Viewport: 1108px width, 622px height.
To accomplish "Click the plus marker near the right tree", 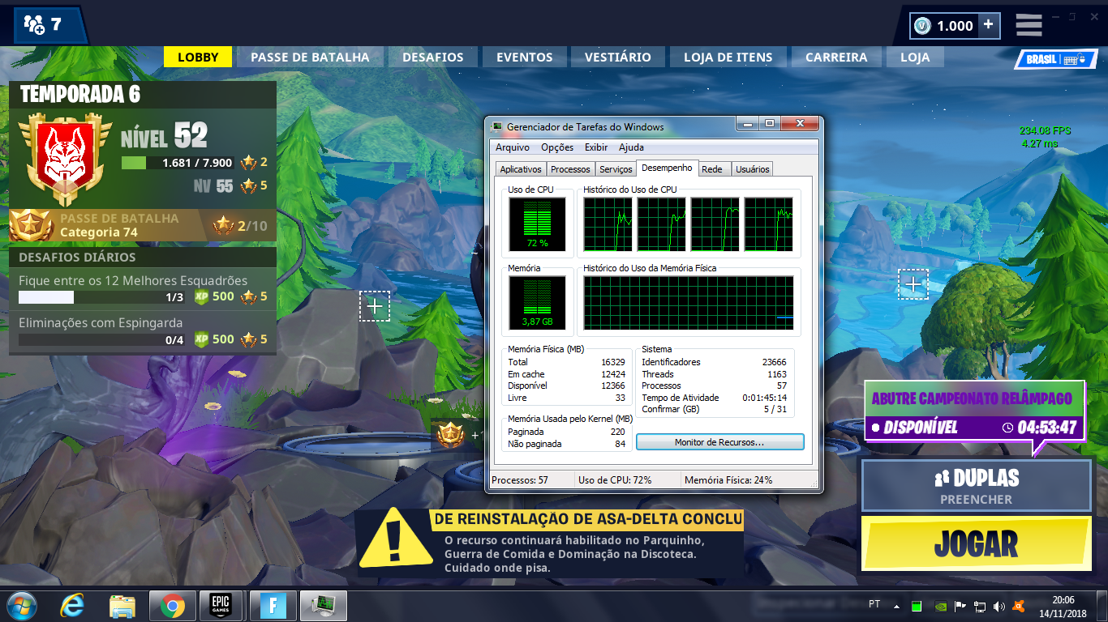I will coord(913,283).
